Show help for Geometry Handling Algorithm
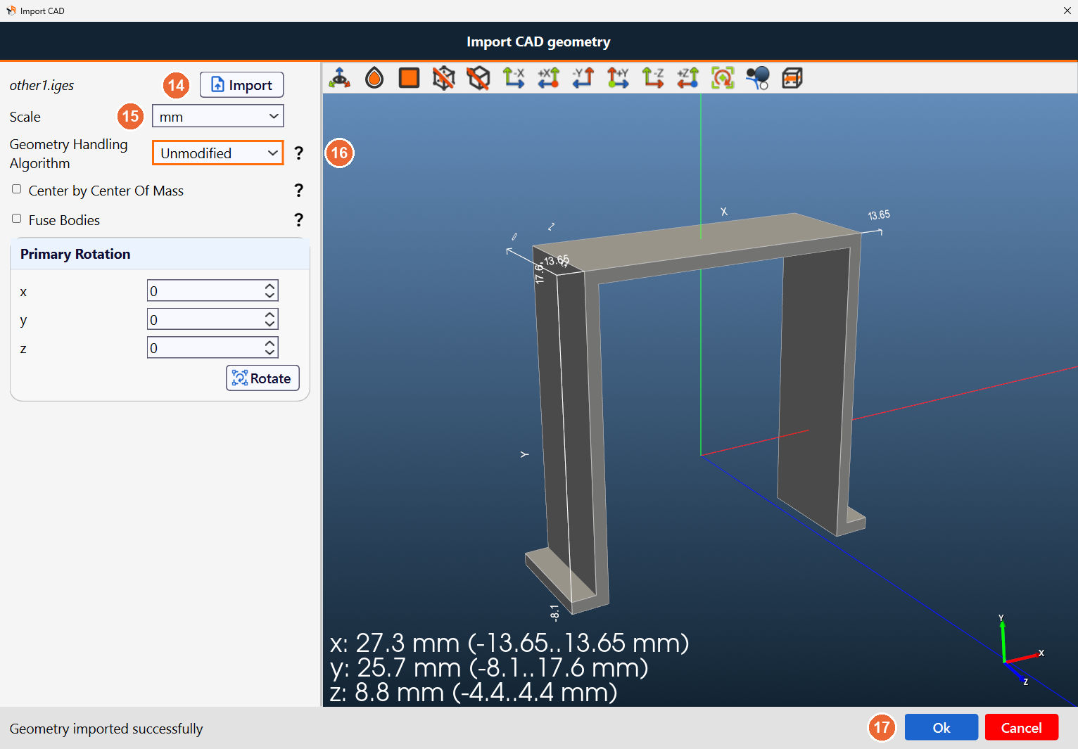This screenshot has width=1078, height=749. click(299, 153)
